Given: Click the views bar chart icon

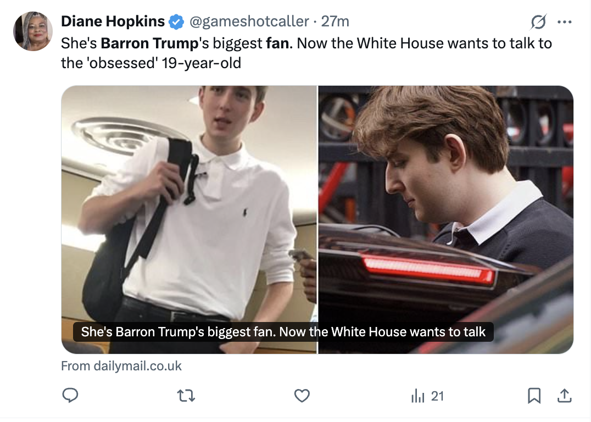Looking at the screenshot, I should pos(419,396).
